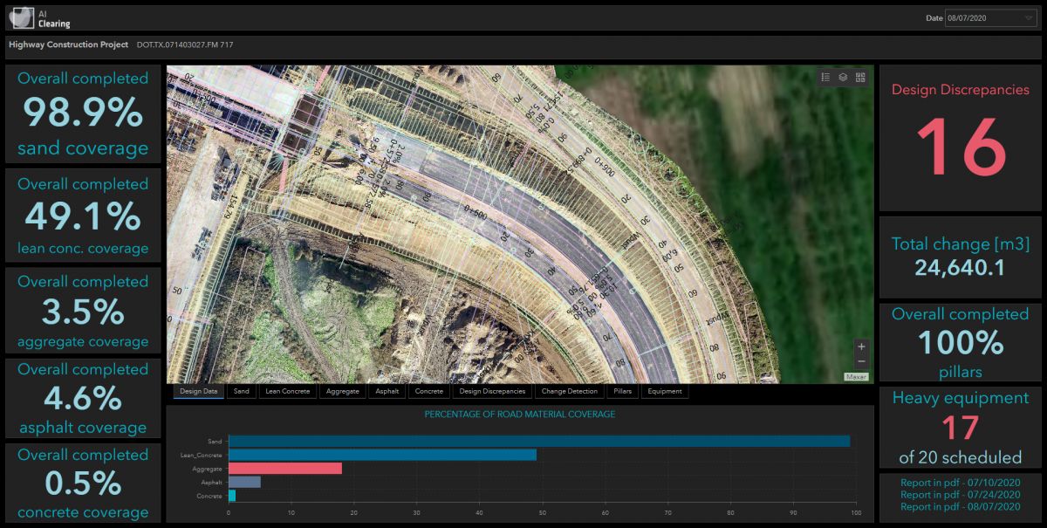Open the map layers panel
Image resolution: width=1047 pixels, height=528 pixels.
843,77
